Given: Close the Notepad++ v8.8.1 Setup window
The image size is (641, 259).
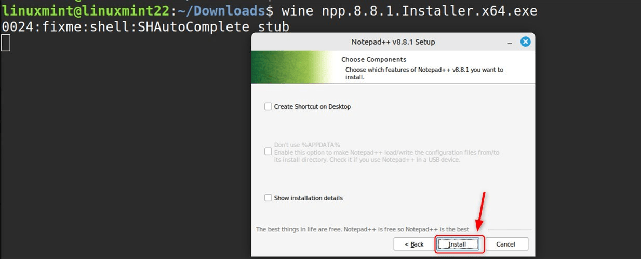Looking at the screenshot, I should [x=525, y=42].
